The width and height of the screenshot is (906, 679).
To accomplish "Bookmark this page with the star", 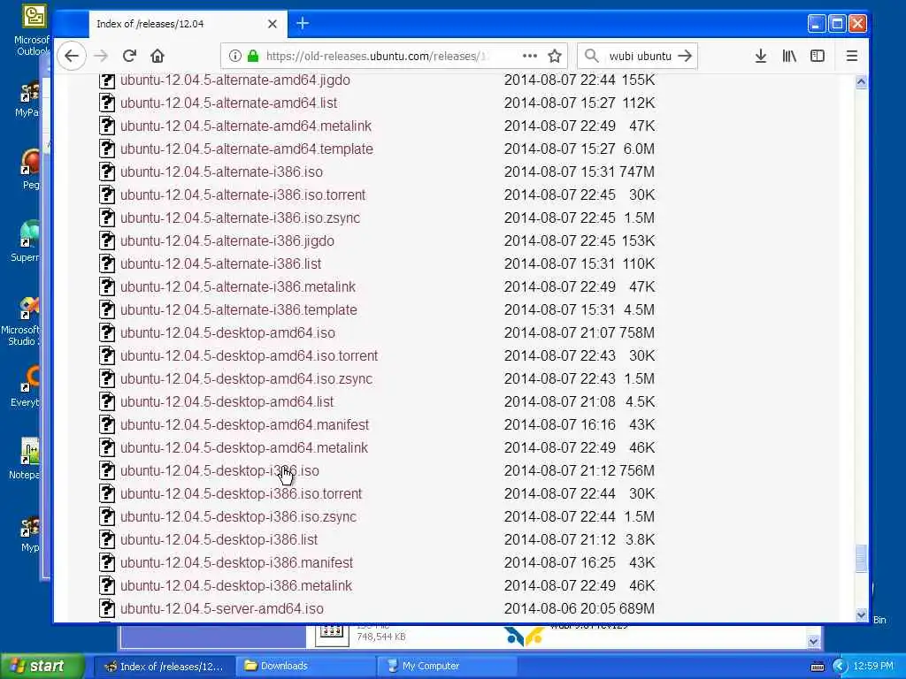I will [x=555, y=56].
